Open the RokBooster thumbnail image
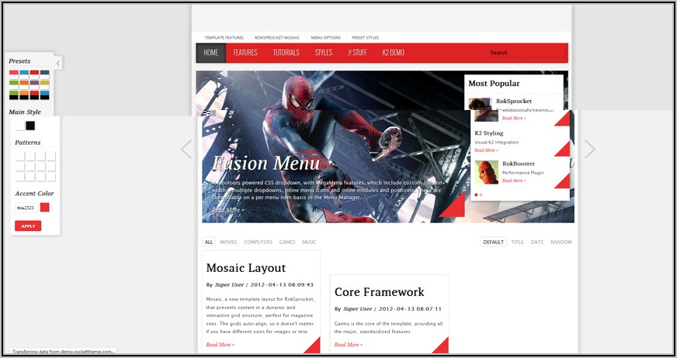The height and width of the screenshot is (358, 677). (486, 172)
